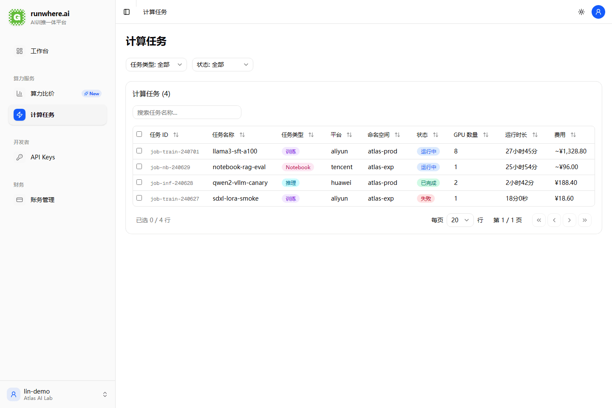Click the 算力比价 bar chart icon
Image resolution: width=612 pixels, height=408 pixels.
click(x=20, y=93)
